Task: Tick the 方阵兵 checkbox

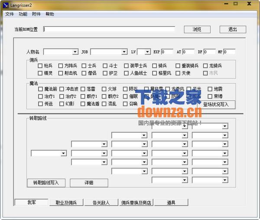Action: pyautogui.click(x=61, y=66)
